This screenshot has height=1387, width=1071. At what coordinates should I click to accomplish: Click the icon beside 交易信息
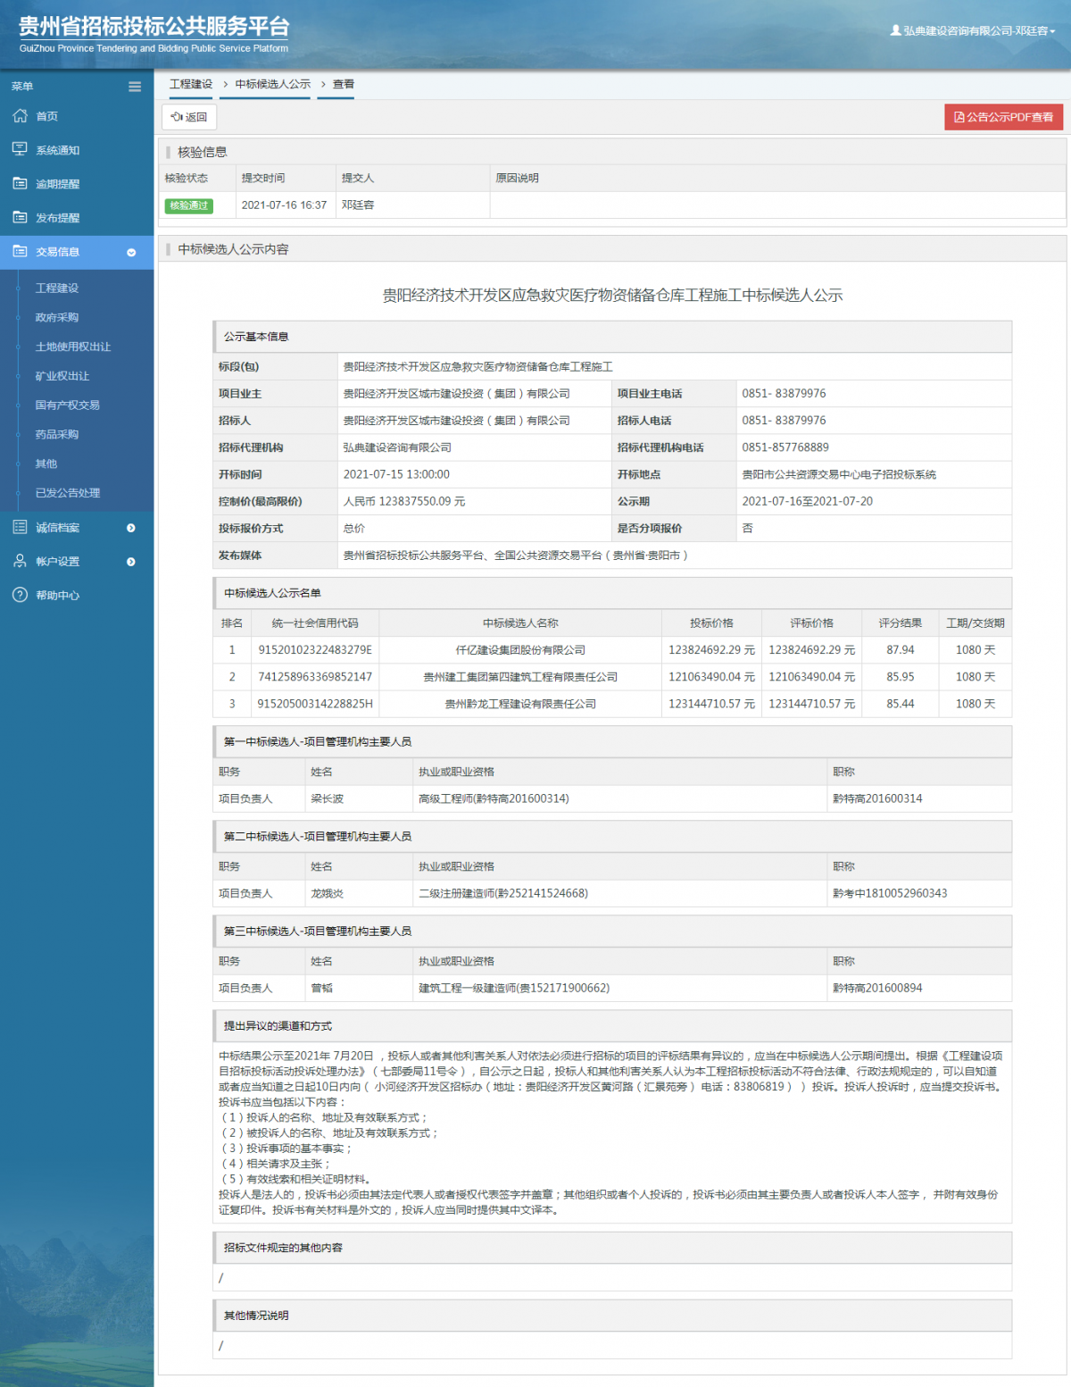(20, 251)
